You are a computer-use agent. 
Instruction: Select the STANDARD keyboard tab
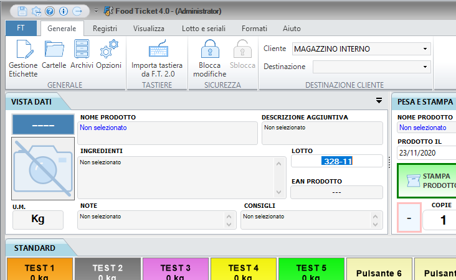pos(35,248)
